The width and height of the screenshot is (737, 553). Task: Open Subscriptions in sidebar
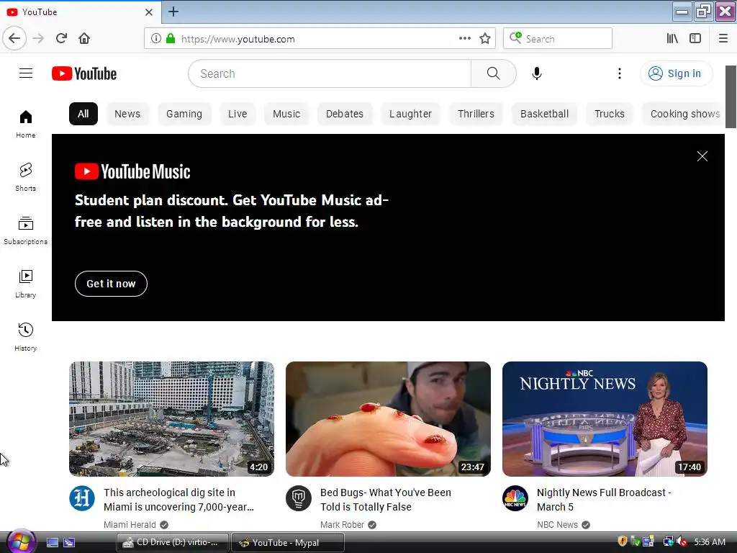26,230
